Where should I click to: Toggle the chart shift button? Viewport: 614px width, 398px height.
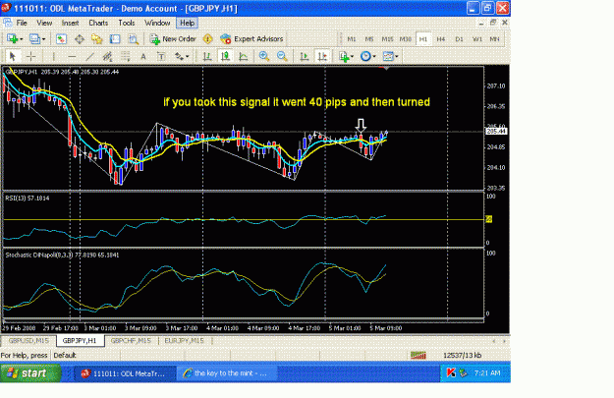click(322, 56)
